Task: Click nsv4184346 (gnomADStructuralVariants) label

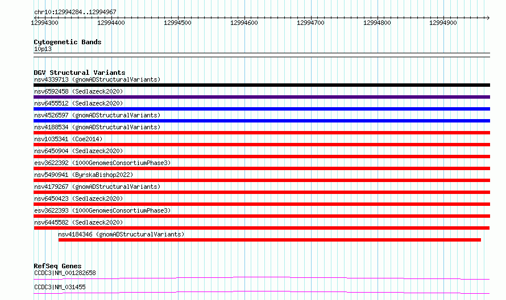Action: click(x=121, y=234)
